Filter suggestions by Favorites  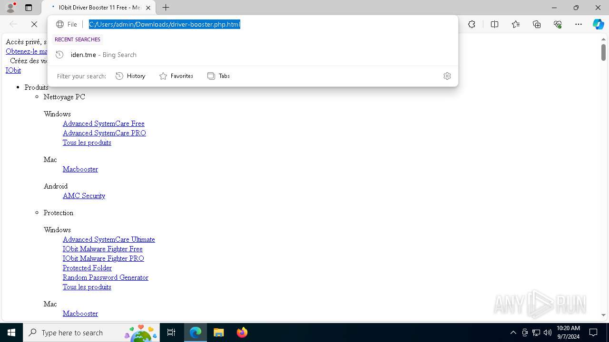(176, 76)
